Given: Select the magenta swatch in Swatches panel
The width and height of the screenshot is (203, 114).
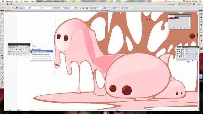Looking at the screenshot, I should pos(172,18).
